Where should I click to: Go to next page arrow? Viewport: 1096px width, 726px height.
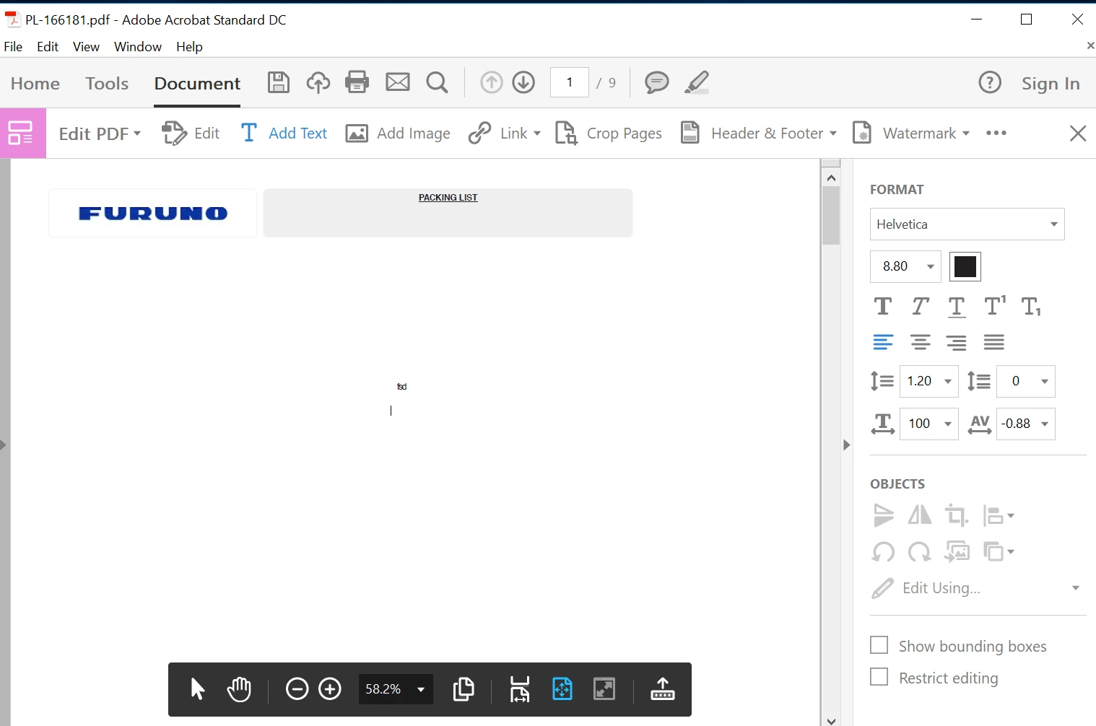[x=524, y=82]
